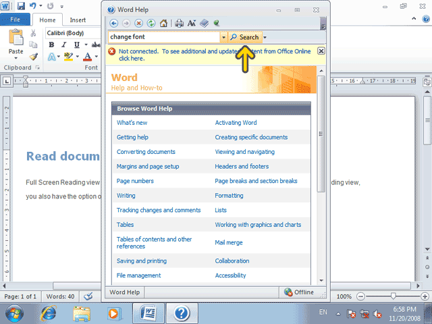Open the "Mail merge" help link

coord(229,242)
